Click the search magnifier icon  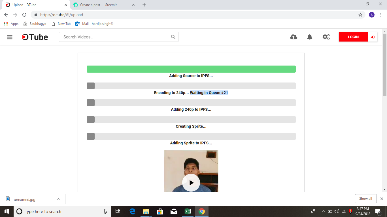click(173, 37)
